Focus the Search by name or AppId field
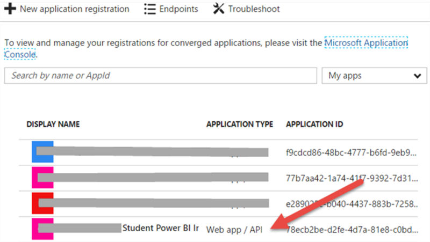 (x=160, y=76)
